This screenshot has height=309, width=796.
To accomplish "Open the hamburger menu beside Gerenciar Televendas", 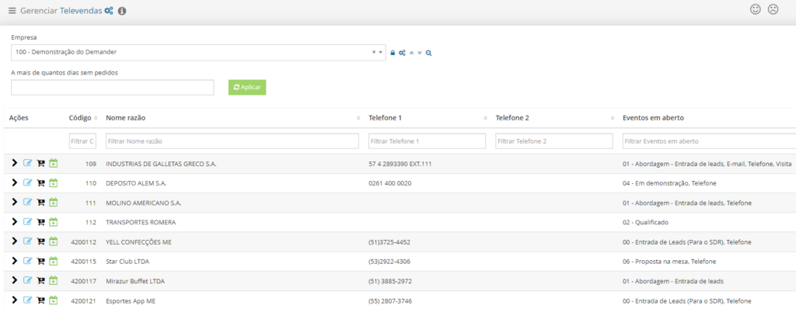I will (12, 11).
